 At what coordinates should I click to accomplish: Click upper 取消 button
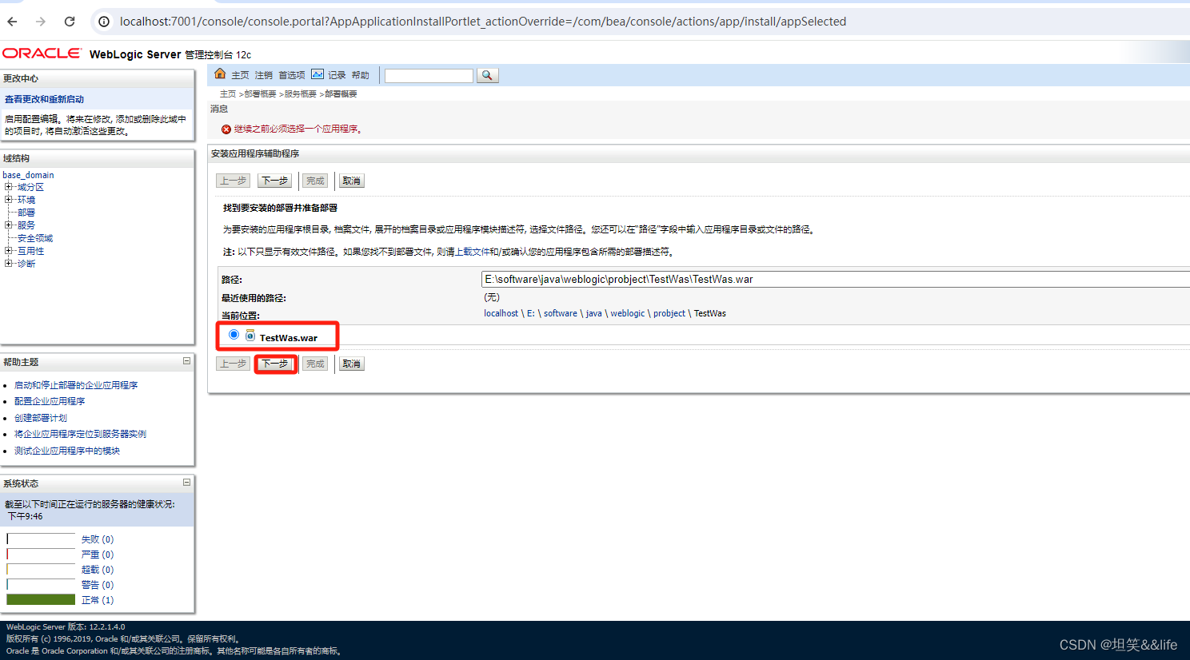[x=351, y=181]
